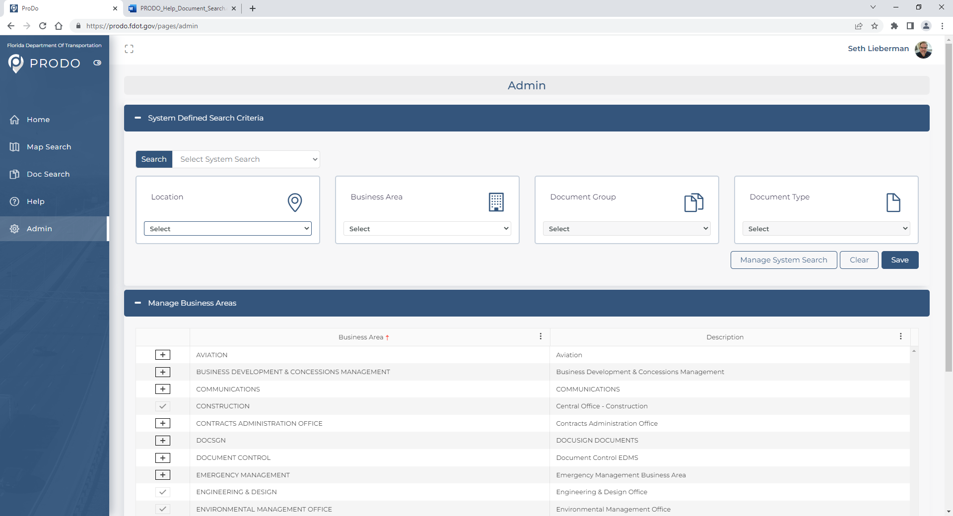Click the PRODO logo icon
The height and width of the screenshot is (516, 953).
click(16, 64)
